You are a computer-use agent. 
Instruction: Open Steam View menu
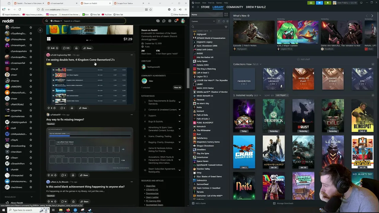204,3
